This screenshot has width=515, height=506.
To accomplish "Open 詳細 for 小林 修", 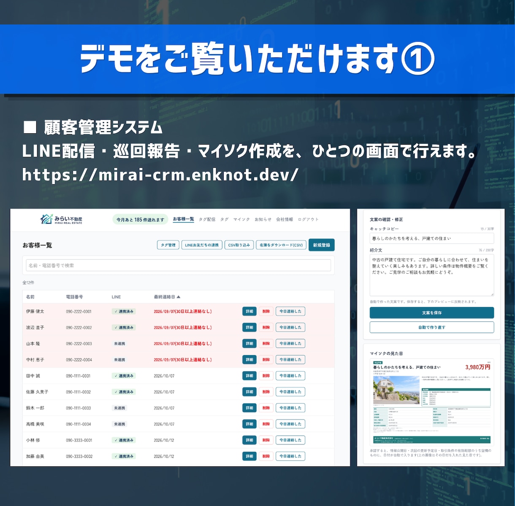I will (249, 440).
